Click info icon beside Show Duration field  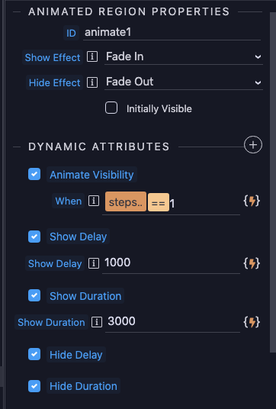(96, 322)
